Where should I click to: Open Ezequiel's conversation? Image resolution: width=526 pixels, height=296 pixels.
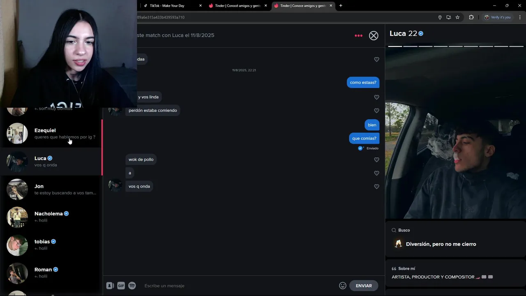point(51,134)
